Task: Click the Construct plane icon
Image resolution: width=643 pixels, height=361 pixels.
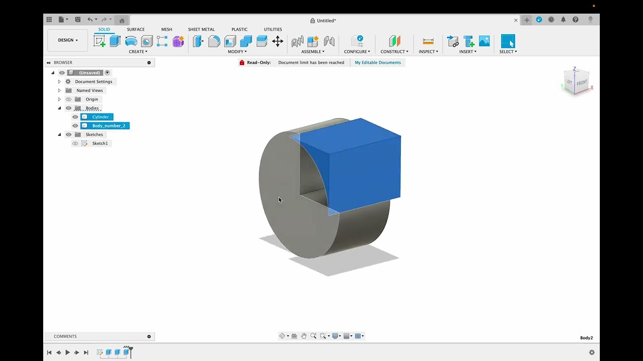Action: [394, 41]
